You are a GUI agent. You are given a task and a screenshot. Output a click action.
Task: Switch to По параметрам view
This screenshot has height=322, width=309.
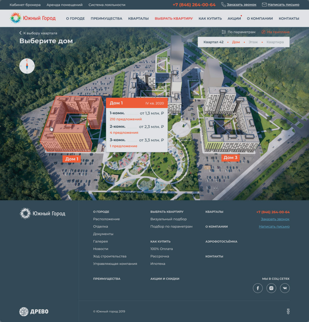point(238,32)
